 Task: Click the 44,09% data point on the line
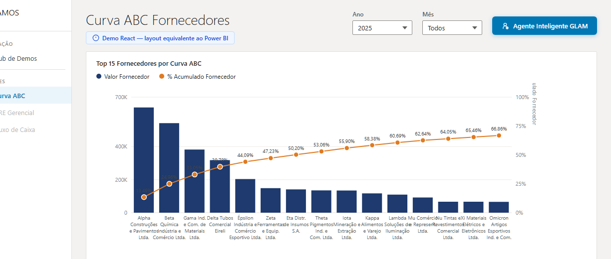click(x=245, y=162)
